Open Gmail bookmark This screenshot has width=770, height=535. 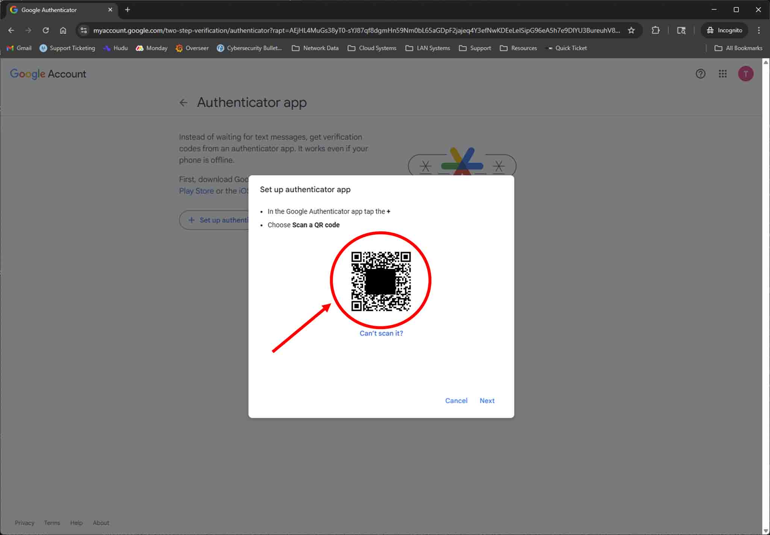point(19,48)
